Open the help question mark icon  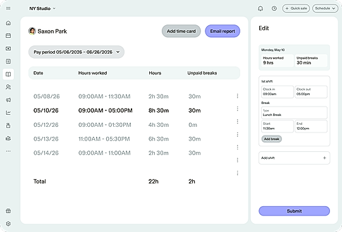274,8
